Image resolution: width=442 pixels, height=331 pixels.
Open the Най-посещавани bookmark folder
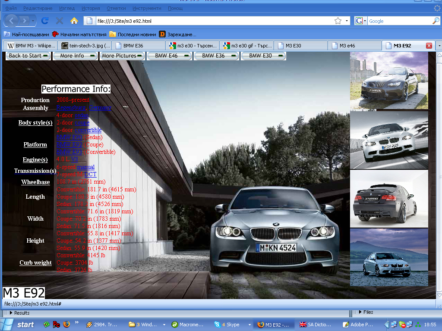click(x=26, y=34)
